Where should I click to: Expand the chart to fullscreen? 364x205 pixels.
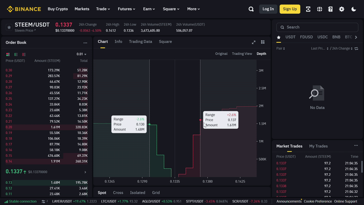(x=253, y=42)
